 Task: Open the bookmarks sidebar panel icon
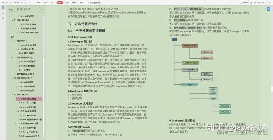point(3,8)
